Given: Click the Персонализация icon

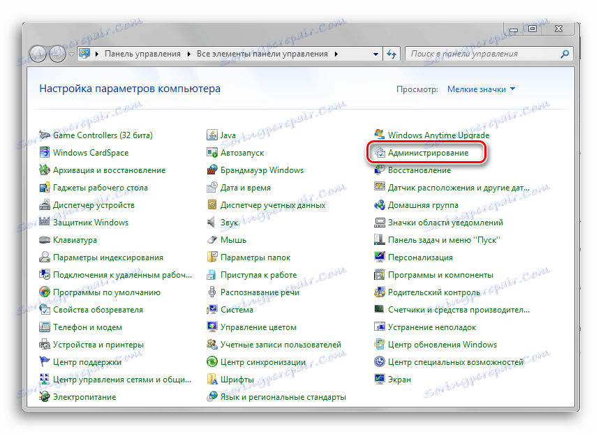Looking at the screenshot, I should pos(380,257).
